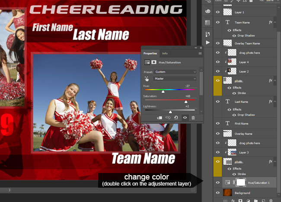The width and height of the screenshot is (281, 202).
Task: Delete layer with Layers panel trash icon
Action: point(271,201)
